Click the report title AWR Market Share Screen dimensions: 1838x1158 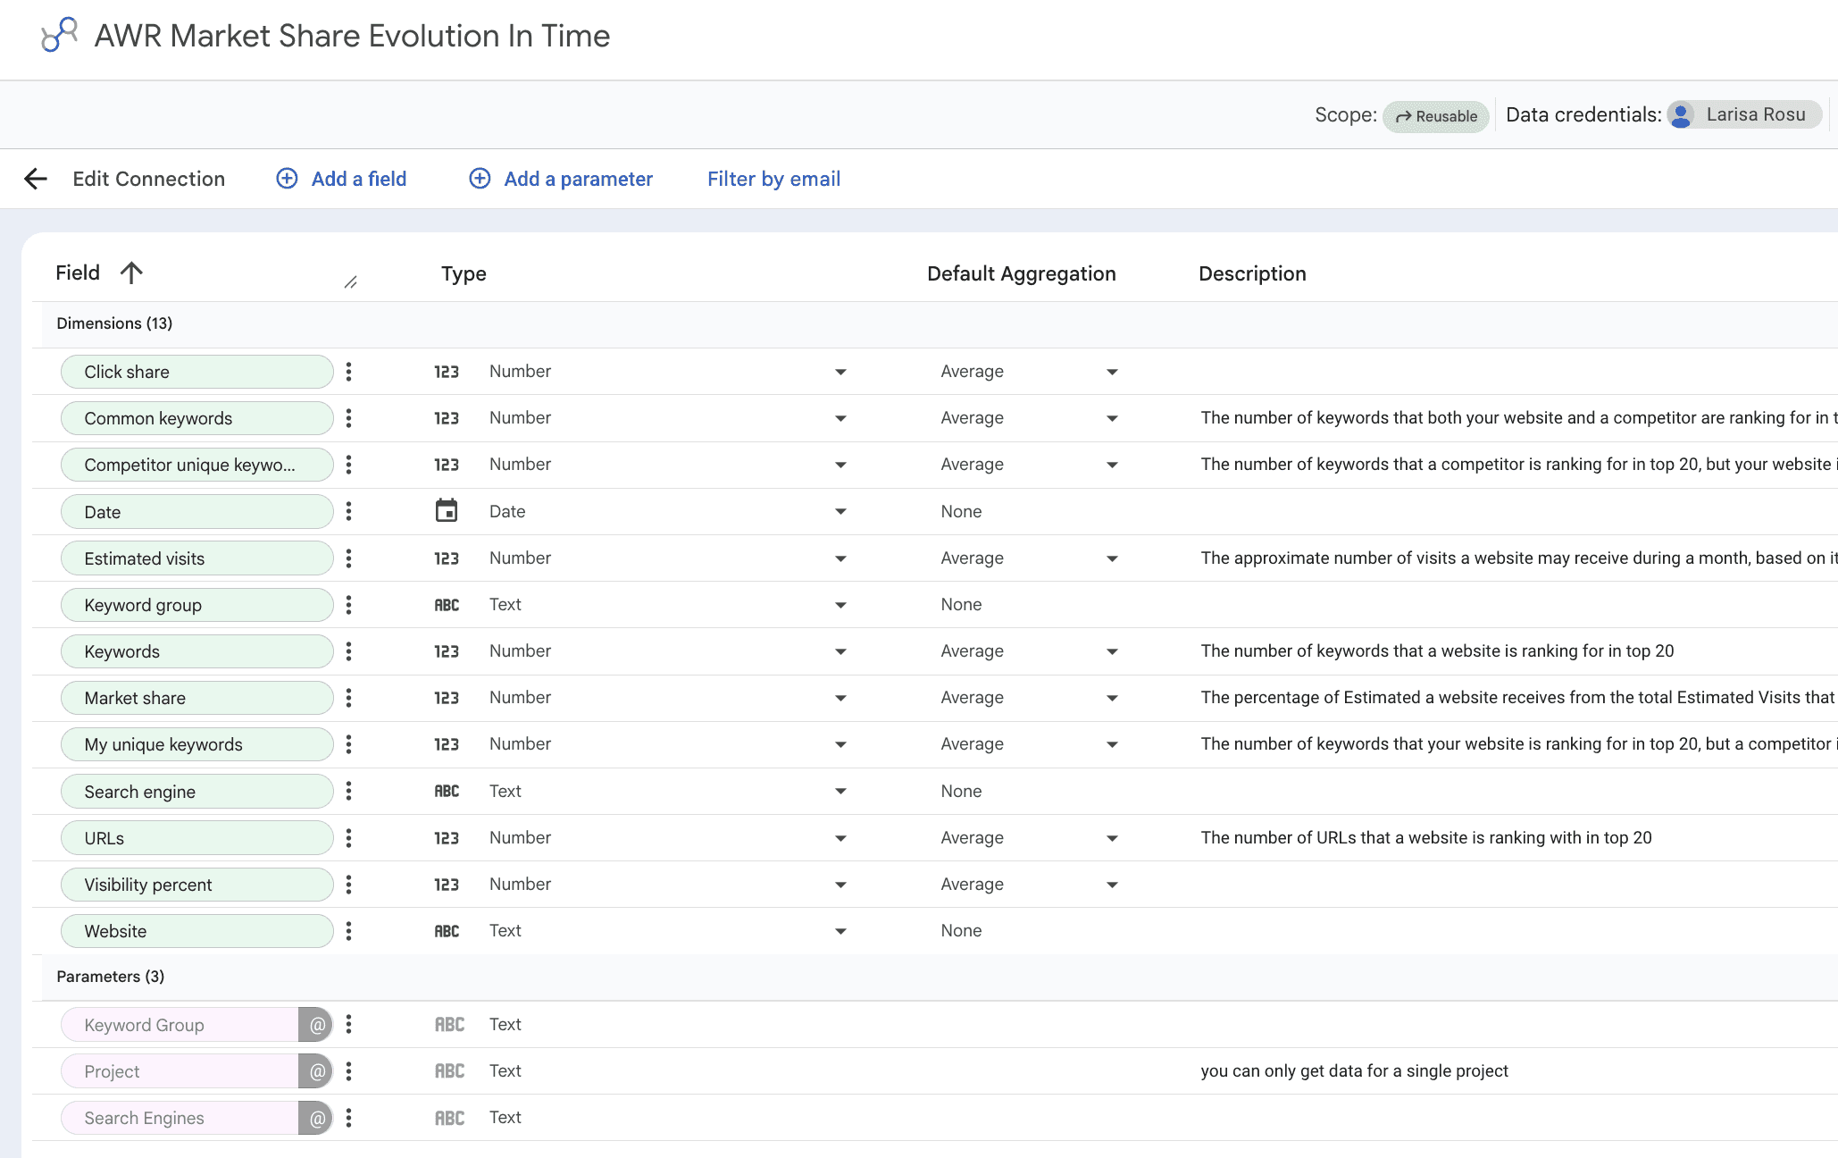352,36
